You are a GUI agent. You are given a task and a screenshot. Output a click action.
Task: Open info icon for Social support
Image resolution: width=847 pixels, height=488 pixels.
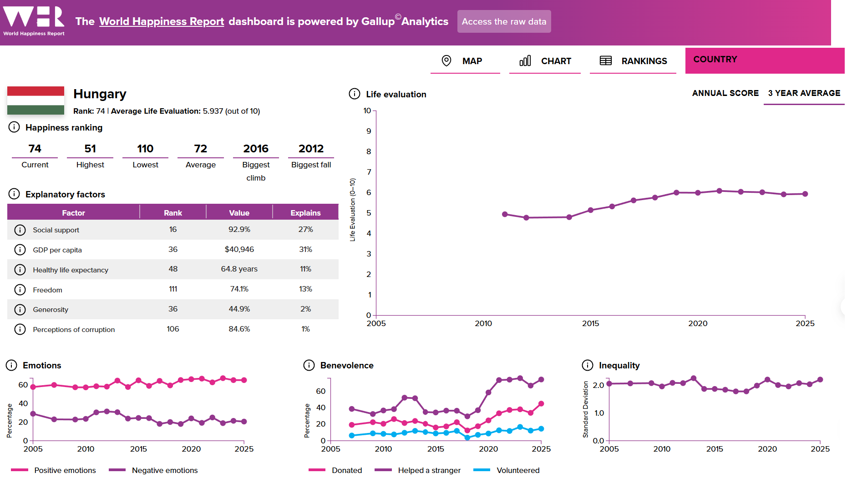[20, 230]
